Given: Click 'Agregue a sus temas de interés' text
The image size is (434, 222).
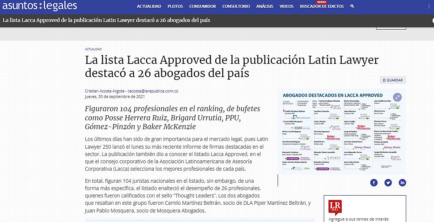Looking at the screenshot, I should click(x=359, y=219).
